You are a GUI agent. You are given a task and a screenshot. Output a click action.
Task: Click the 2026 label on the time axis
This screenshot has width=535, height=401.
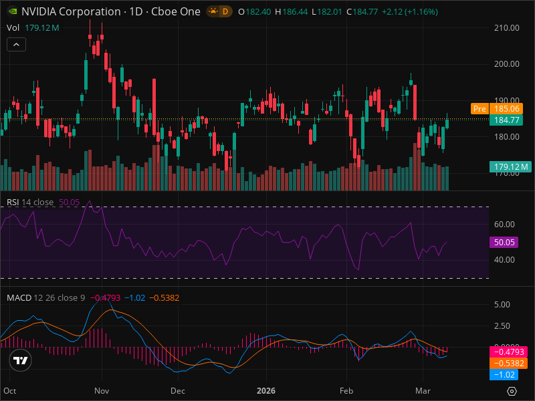(266, 391)
